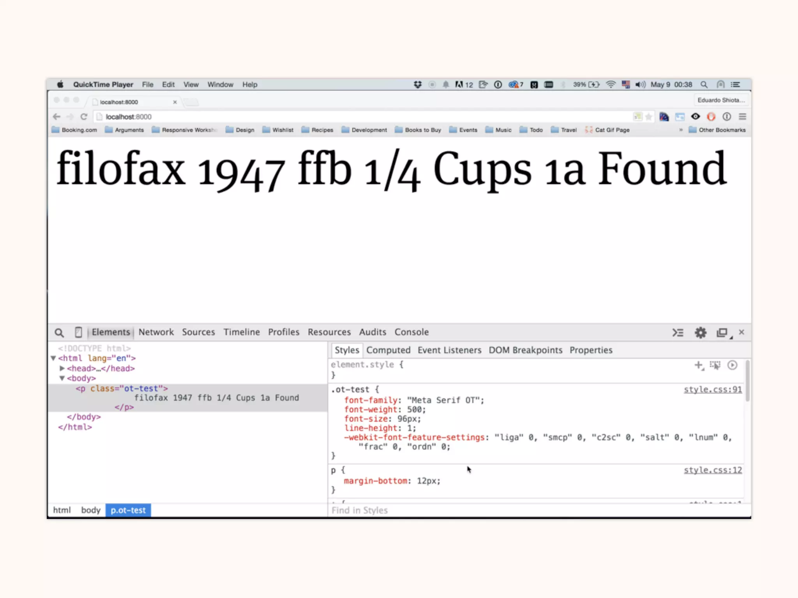Open DevTools settings gear
This screenshot has width=798, height=598.
(701, 332)
